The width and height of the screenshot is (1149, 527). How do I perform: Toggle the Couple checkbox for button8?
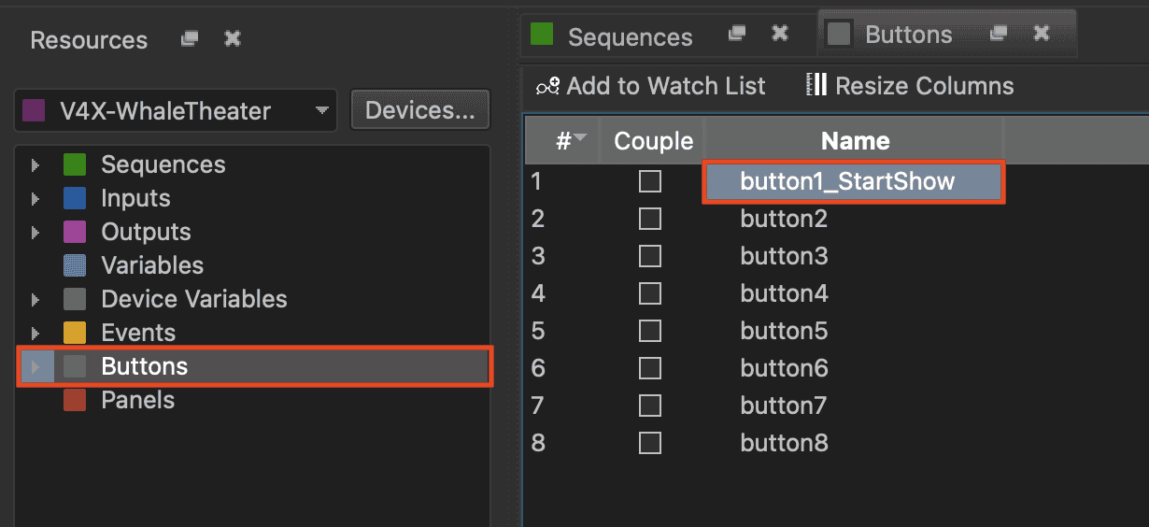click(650, 443)
